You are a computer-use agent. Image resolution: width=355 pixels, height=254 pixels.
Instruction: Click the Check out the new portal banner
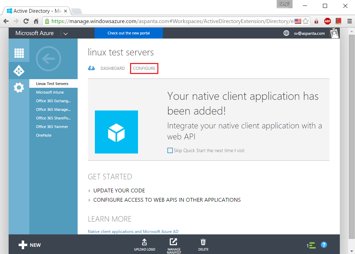(128, 33)
